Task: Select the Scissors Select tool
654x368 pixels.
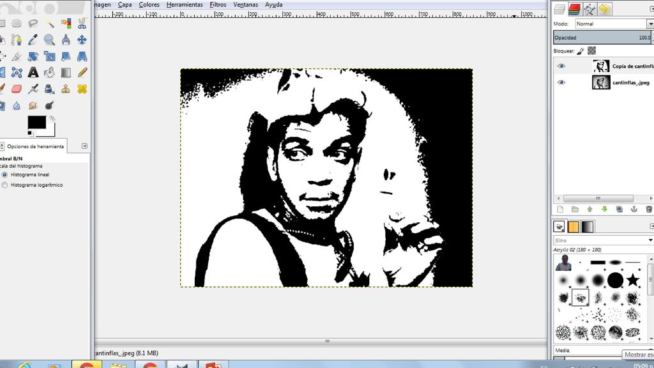Action: pos(82,24)
